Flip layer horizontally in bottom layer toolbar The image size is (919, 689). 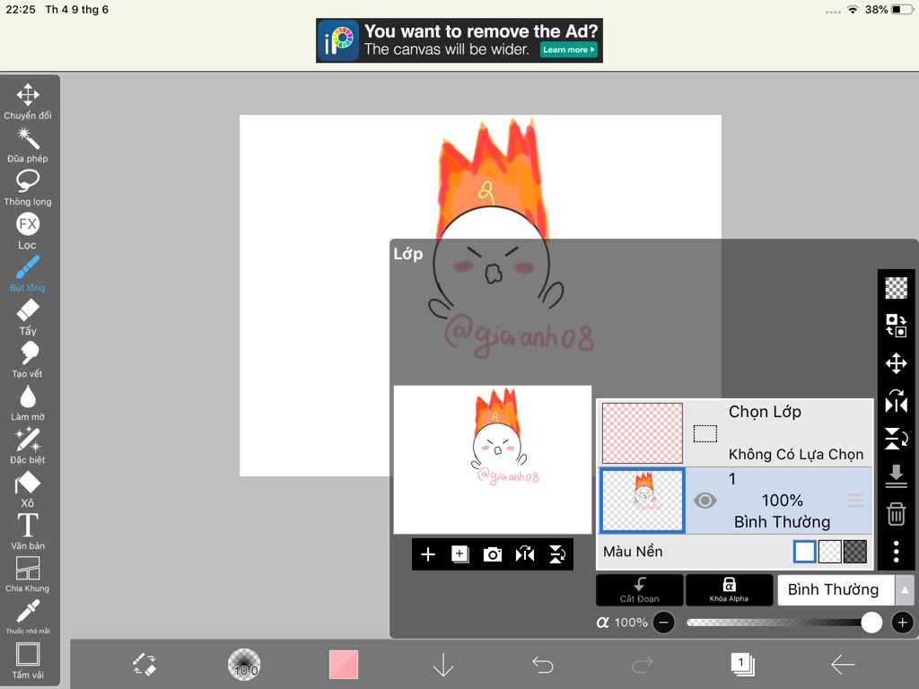(524, 554)
